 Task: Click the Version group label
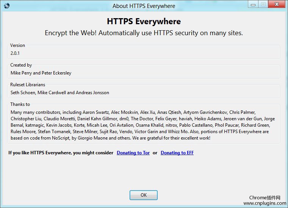(x=17, y=45)
